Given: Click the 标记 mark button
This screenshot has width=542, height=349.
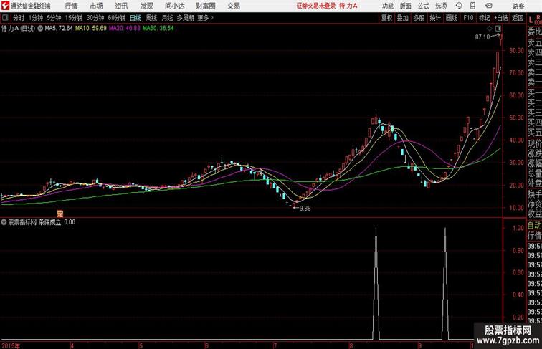Looking at the screenshot, I should [484, 18].
